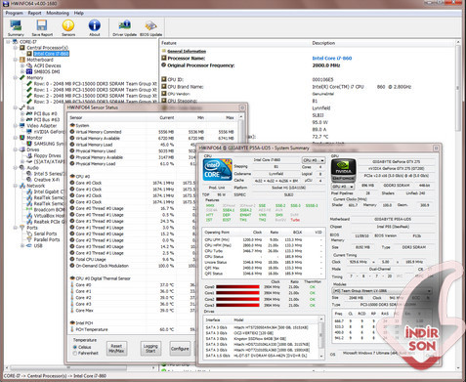
Task: Click the Drives icon in the tree
Action: [x=22, y=149]
